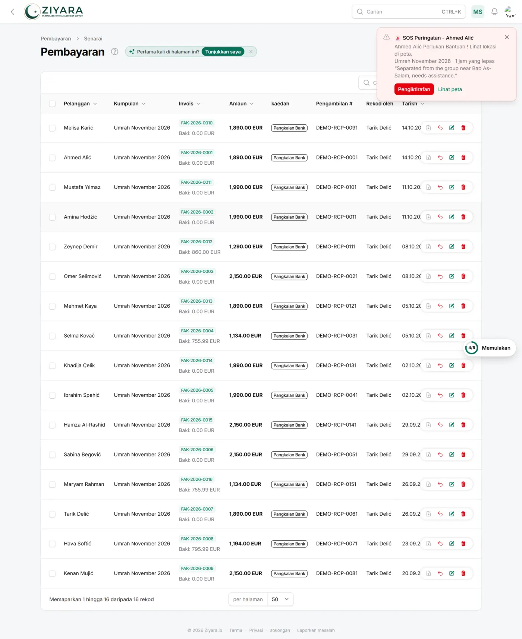522x639 pixels.
Task: Refund Mustafa Yılmaz's payment
Action: [x=440, y=187]
